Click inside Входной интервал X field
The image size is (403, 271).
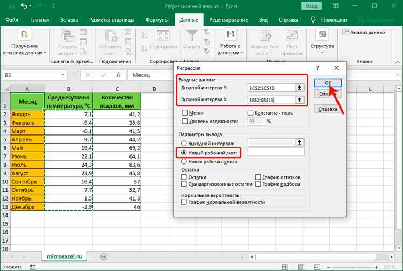point(271,100)
